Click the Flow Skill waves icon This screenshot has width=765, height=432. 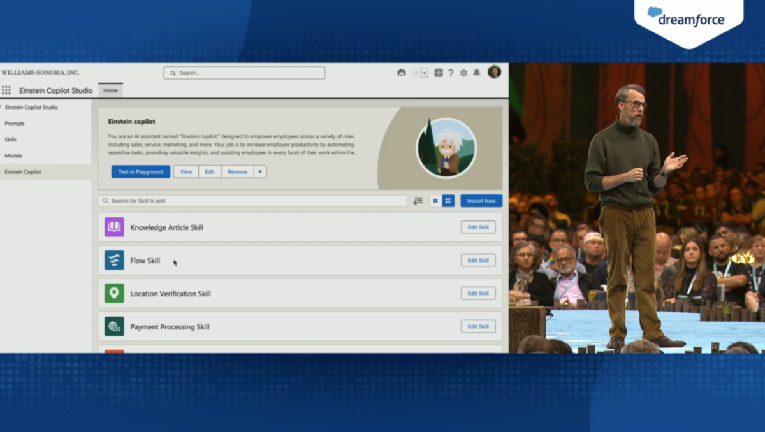coord(114,260)
